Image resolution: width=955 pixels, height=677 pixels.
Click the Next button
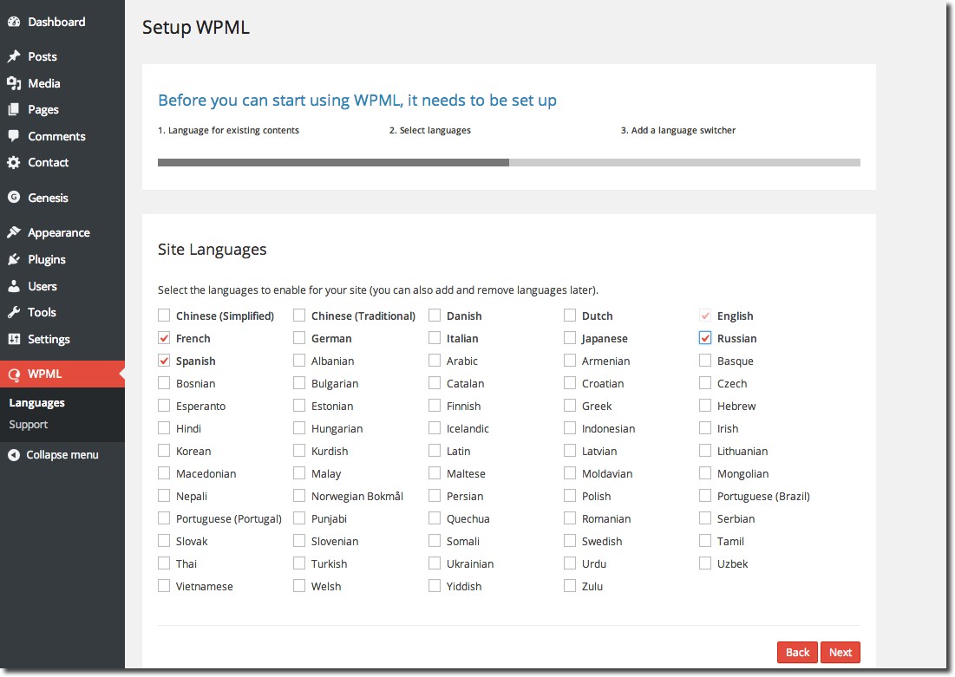(840, 652)
